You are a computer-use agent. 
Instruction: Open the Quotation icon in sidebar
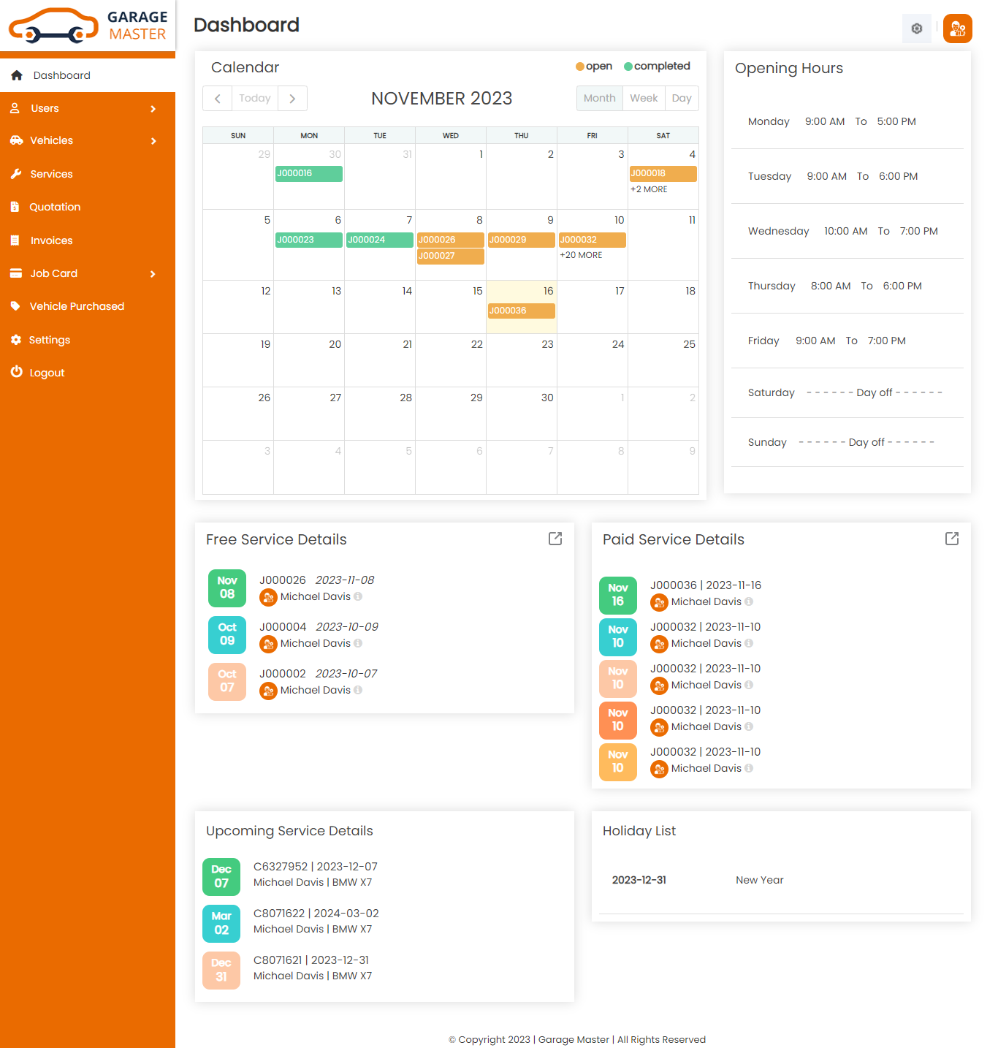tap(16, 207)
